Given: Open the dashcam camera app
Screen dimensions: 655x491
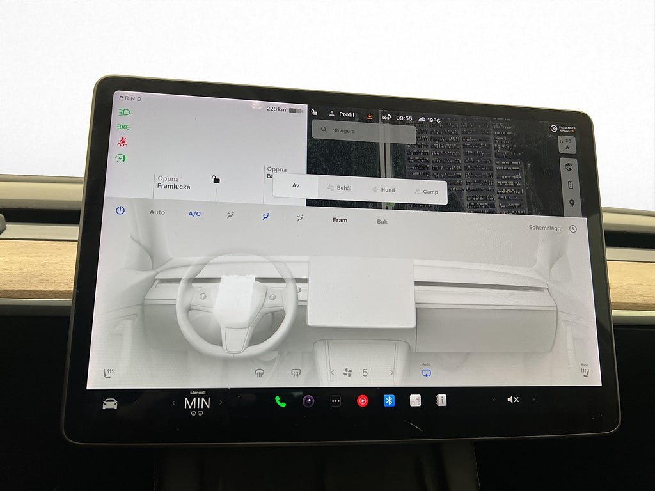Looking at the screenshot, I should (308, 401).
